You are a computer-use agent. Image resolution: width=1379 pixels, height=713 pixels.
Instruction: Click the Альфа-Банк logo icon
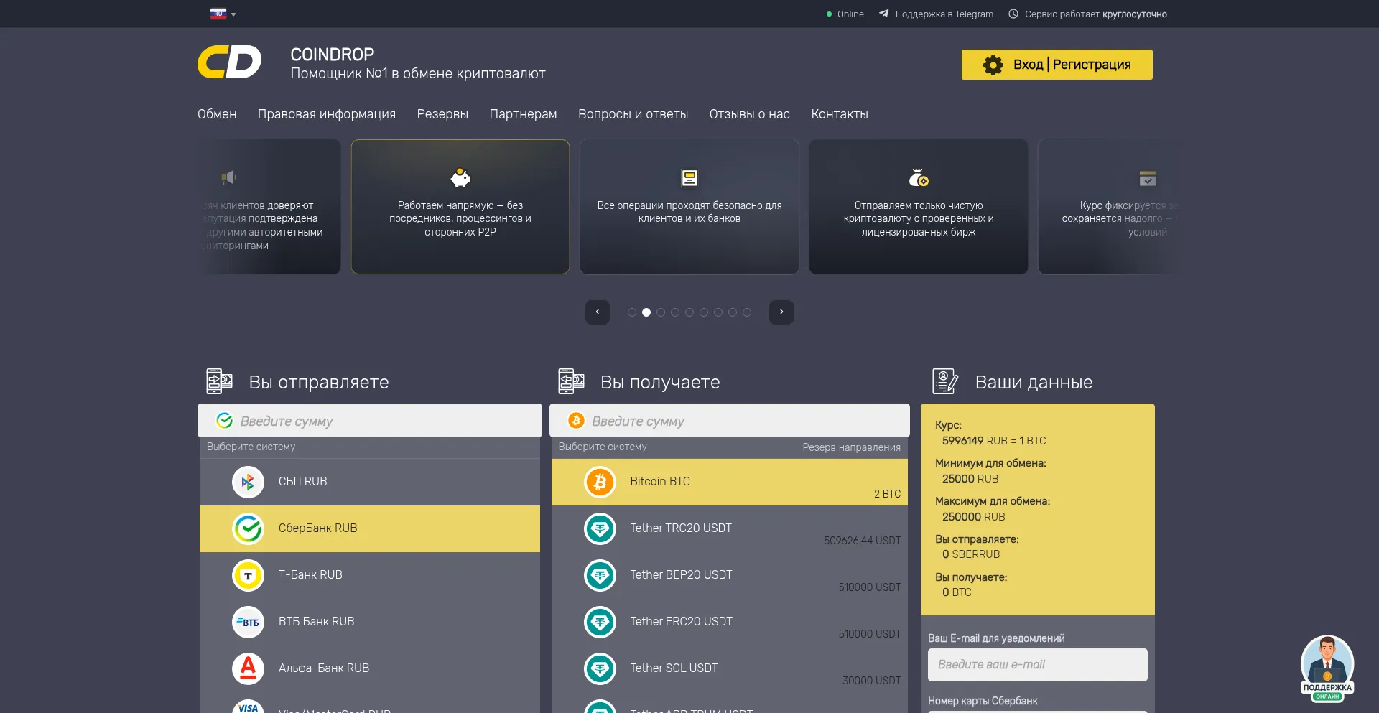pos(248,669)
